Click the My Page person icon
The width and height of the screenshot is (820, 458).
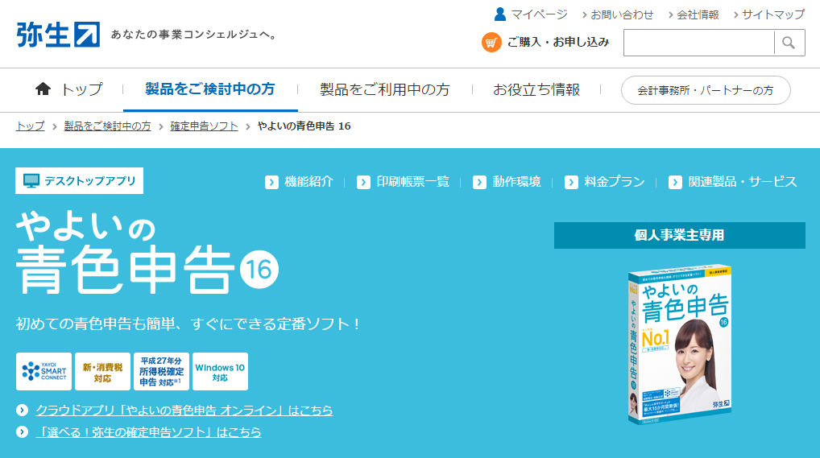(500, 14)
